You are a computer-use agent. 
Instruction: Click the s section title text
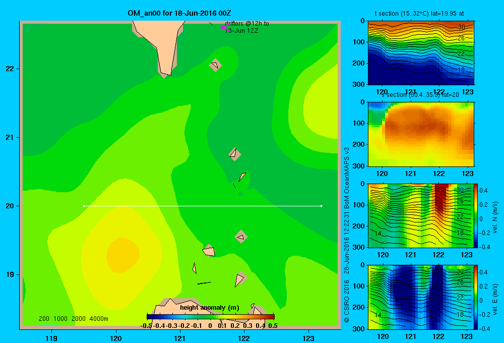click(420, 95)
